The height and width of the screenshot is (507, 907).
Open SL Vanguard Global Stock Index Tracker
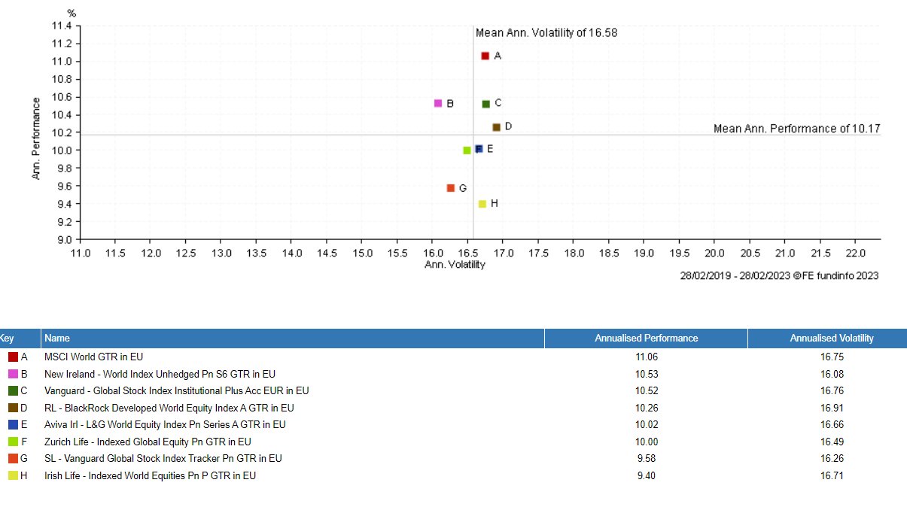[163, 459]
